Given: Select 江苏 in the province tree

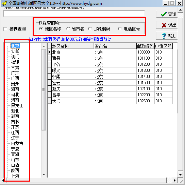Looking at the screenshot, I should [15, 127].
